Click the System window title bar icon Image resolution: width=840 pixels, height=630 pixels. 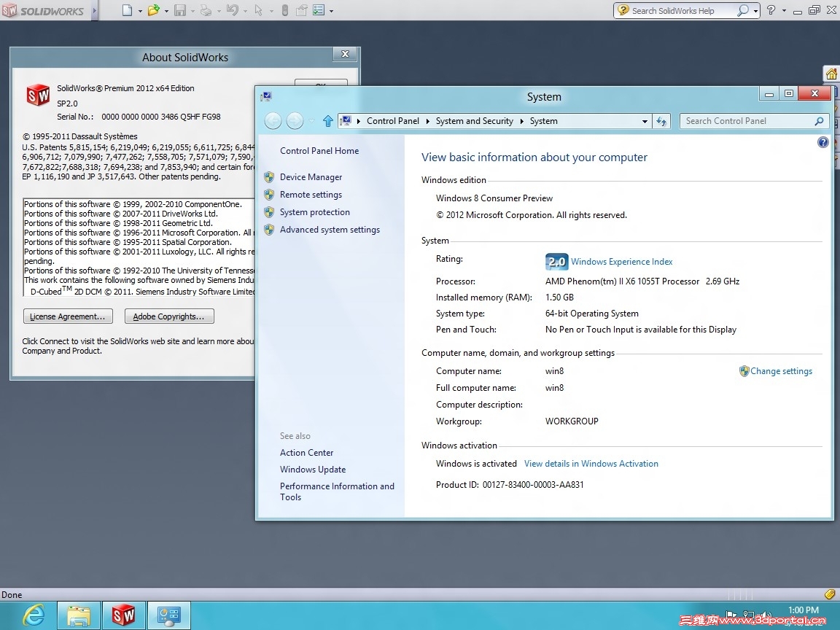click(x=266, y=96)
